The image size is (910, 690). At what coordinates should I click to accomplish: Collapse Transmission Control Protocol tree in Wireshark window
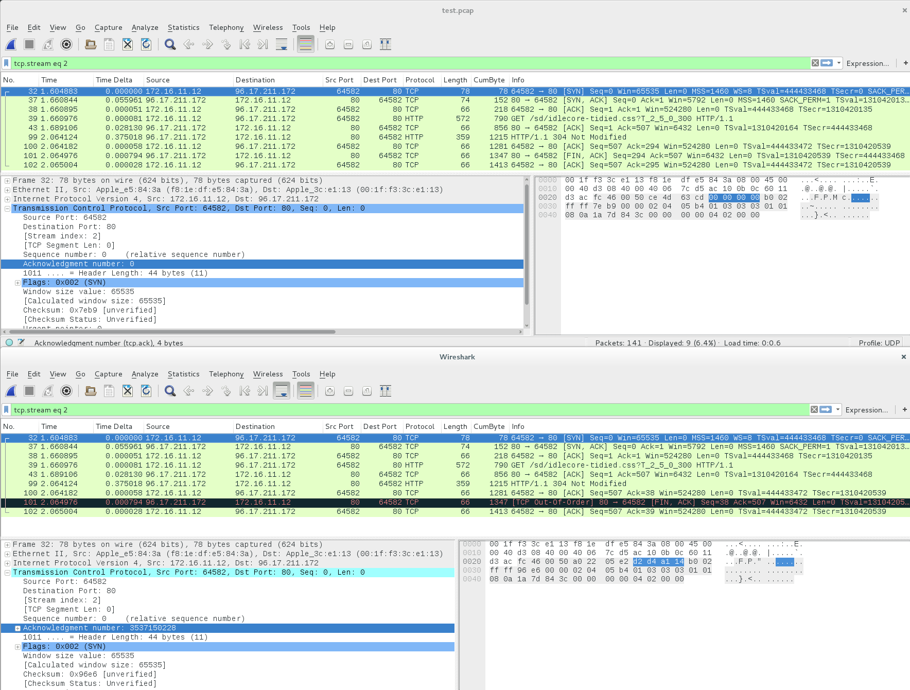[7, 573]
